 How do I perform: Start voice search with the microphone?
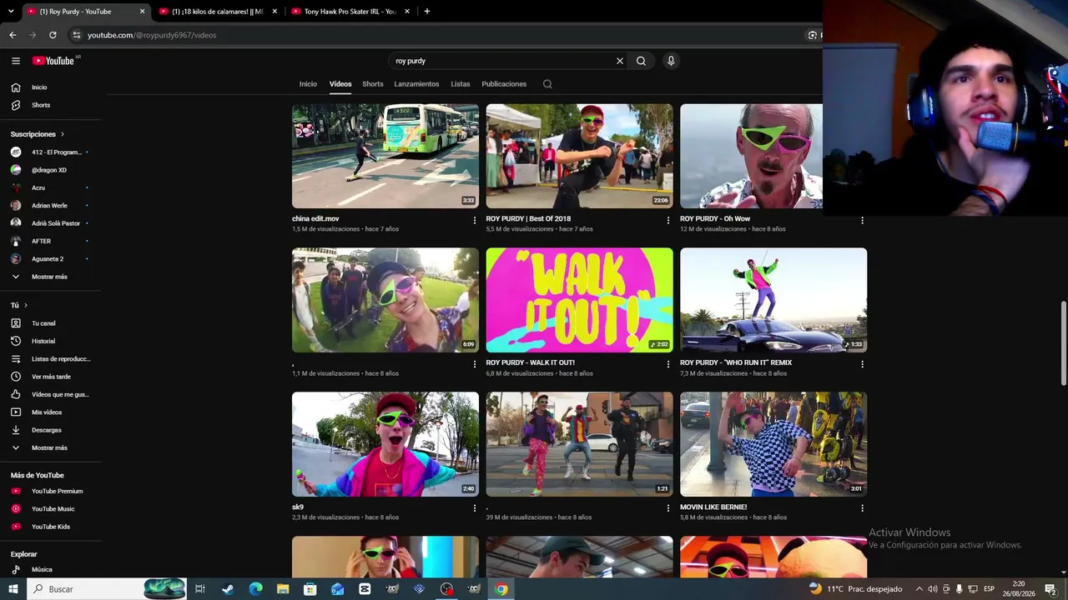671,61
